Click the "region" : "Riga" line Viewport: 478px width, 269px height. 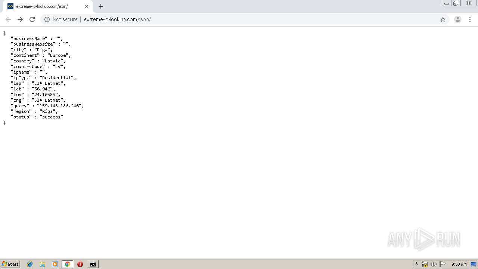[34, 111]
